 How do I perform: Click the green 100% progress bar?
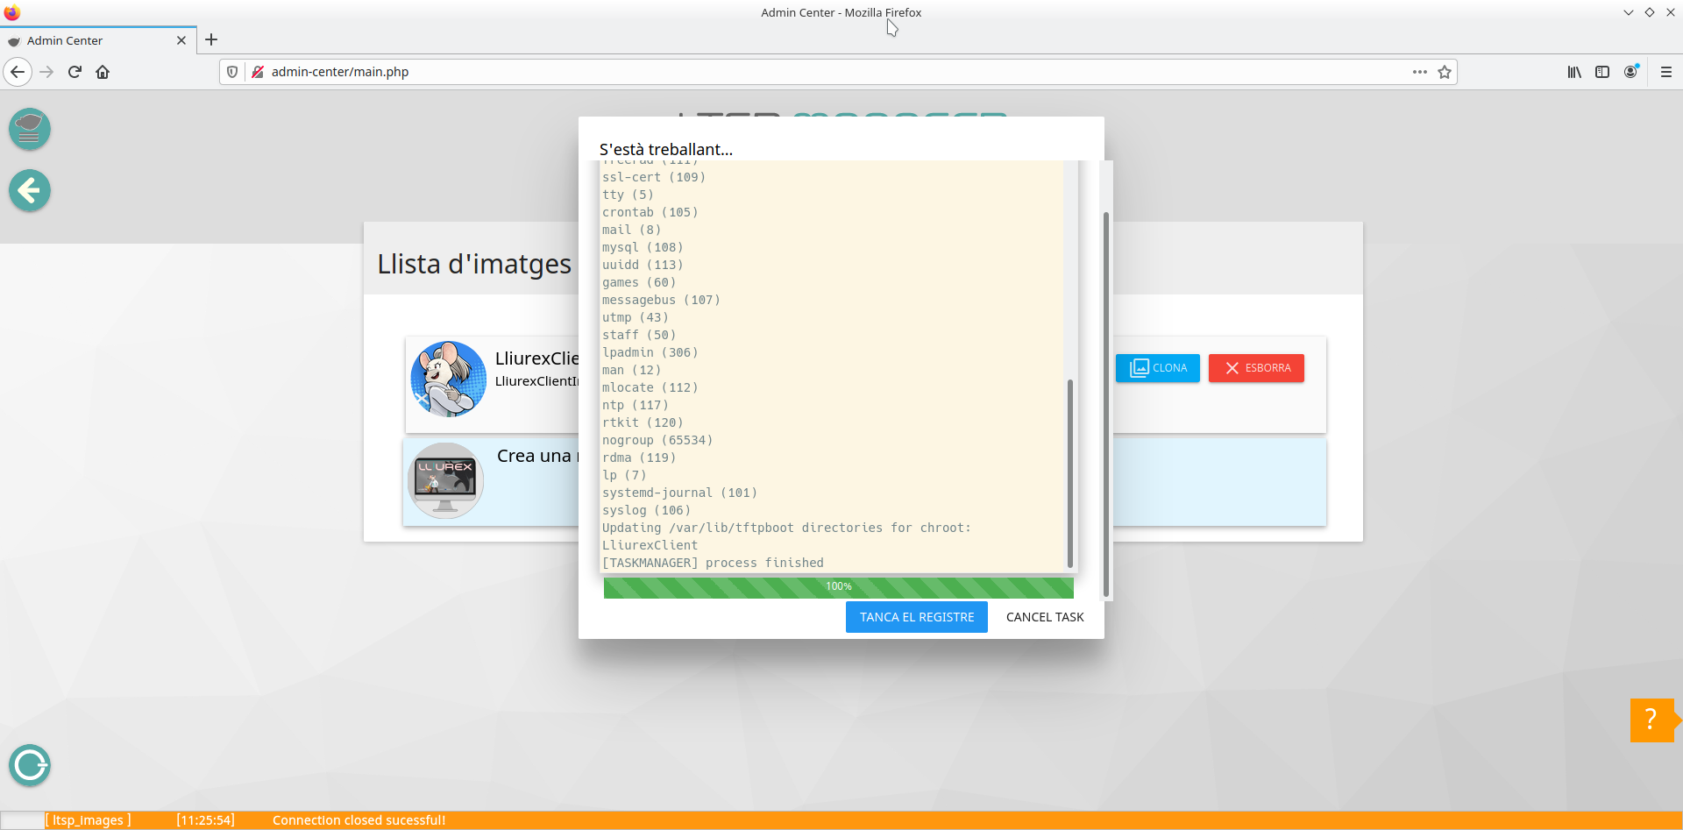[x=838, y=587]
